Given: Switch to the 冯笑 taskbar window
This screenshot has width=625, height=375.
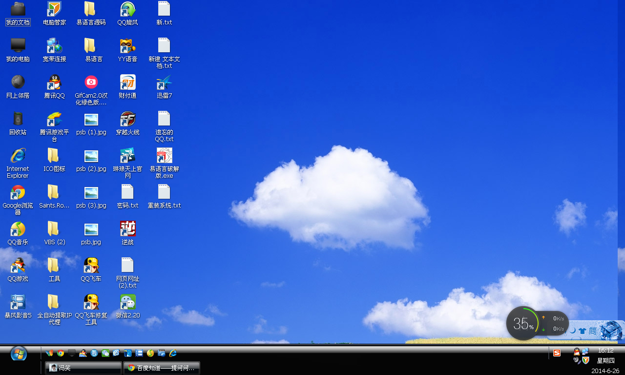Looking at the screenshot, I should point(83,368).
